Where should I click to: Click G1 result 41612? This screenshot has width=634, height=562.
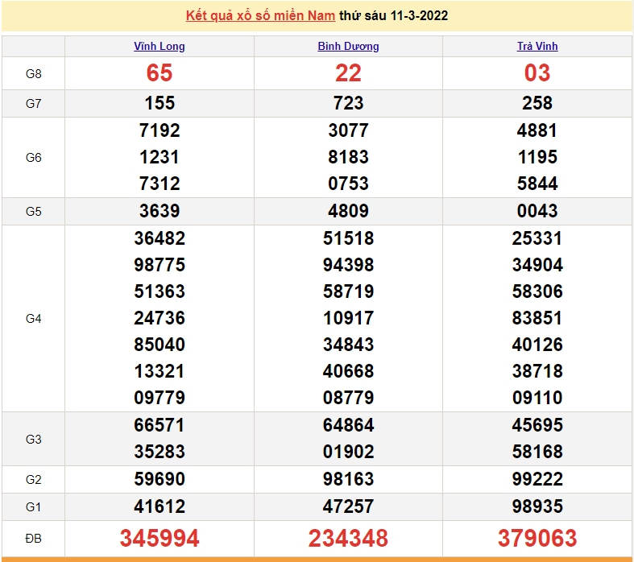click(160, 506)
